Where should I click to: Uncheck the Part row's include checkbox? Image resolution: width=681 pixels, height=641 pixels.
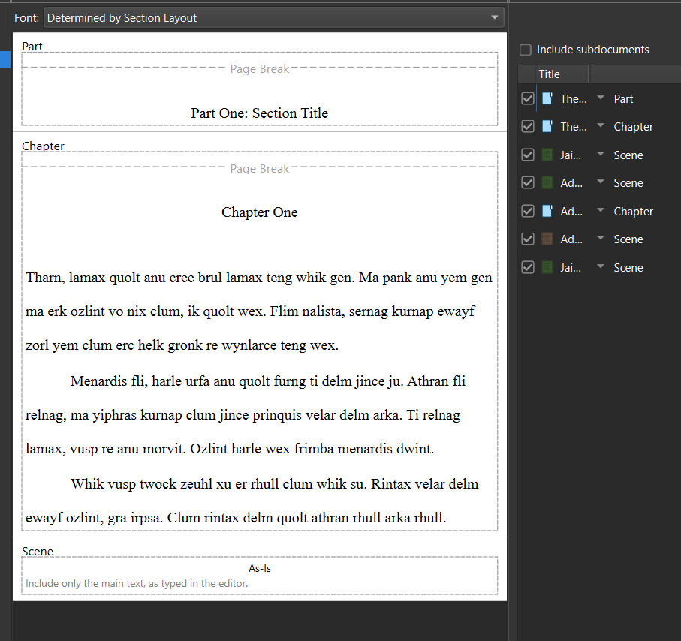[527, 98]
